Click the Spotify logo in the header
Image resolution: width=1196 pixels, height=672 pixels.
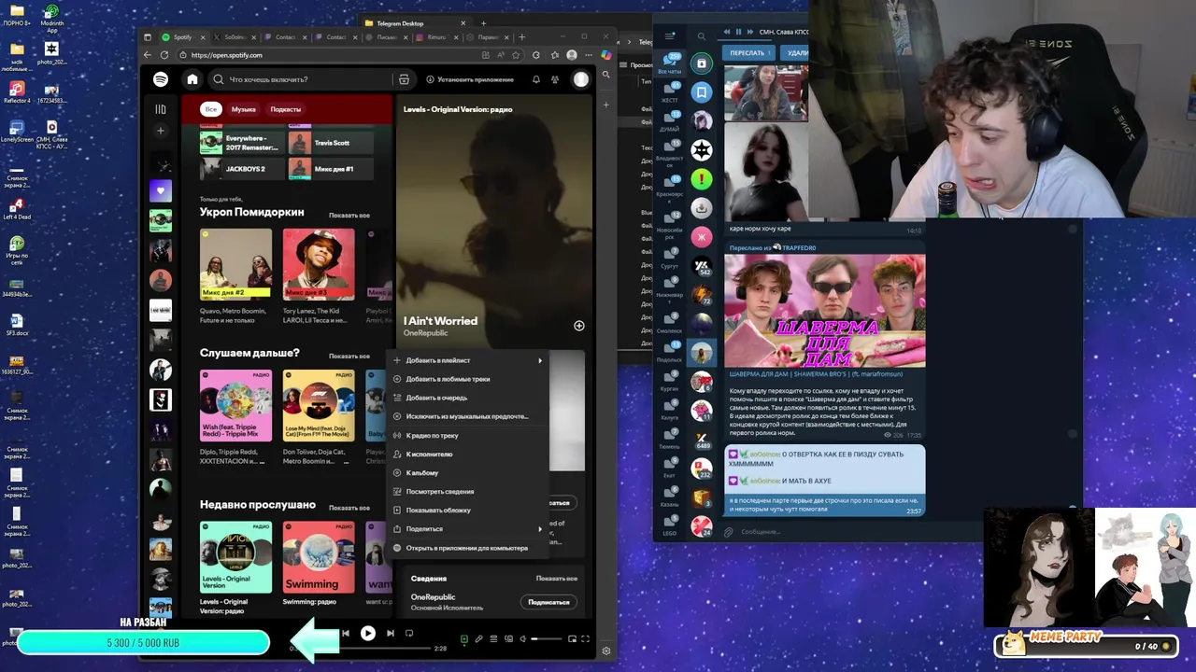coord(161,79)
